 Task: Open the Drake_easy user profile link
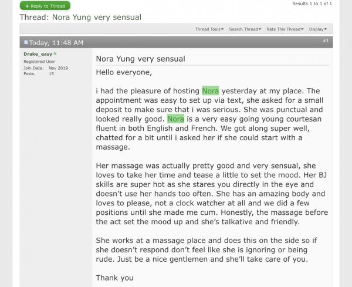38,54
